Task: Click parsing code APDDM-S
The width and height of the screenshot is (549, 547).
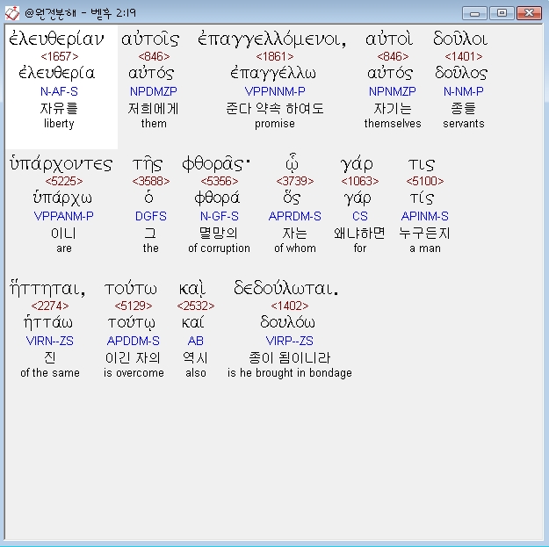Action: [134, 341]
